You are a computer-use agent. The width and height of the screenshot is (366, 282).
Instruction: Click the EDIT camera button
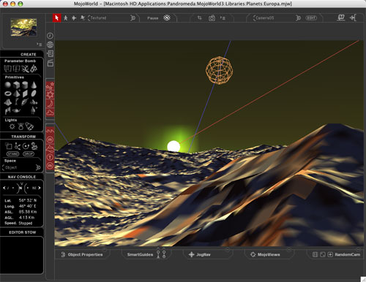pyautogui.click(x=311, y=18)
